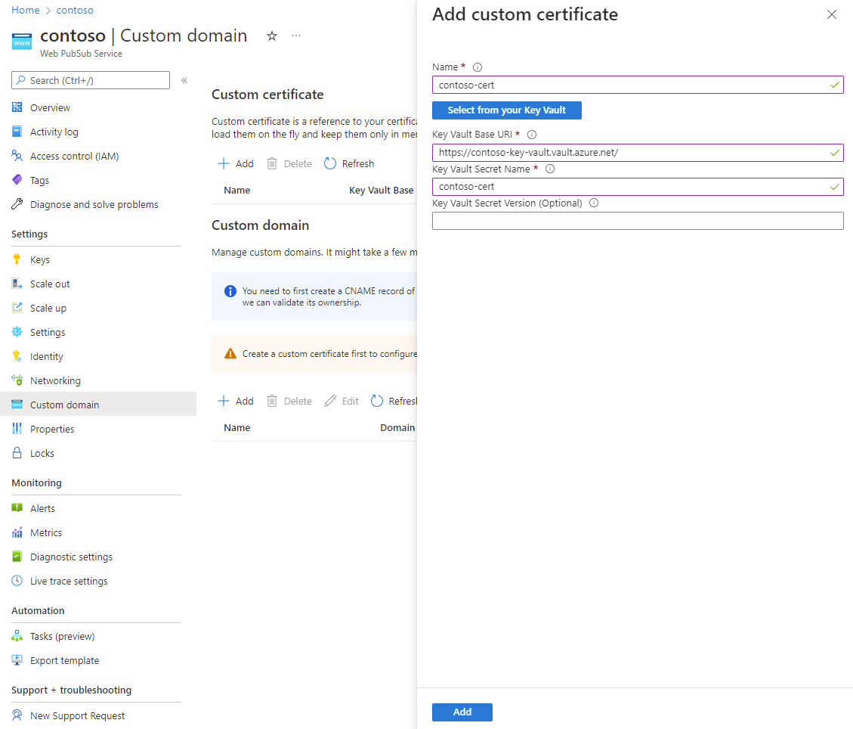This screenshot has height=729, width=853.
Task: Click the Key Vault Secret Version info icon
Action: 594,203
